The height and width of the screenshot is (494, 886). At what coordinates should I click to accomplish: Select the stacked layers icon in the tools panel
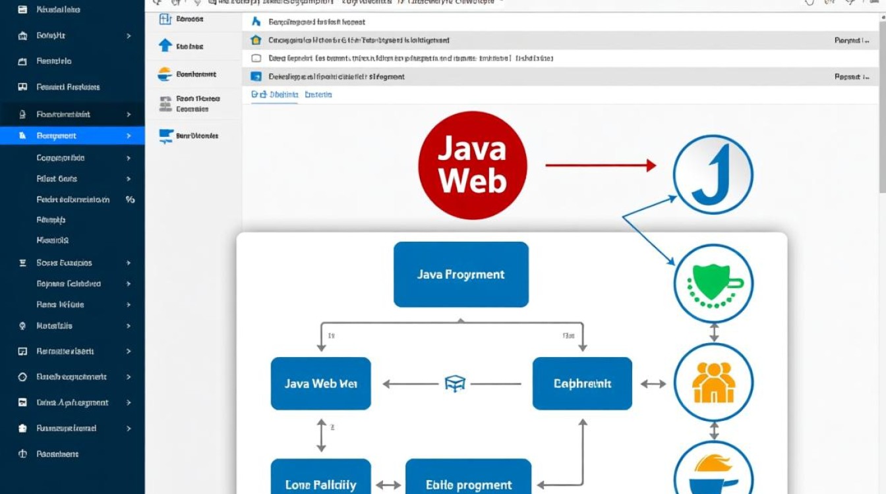click(x=165, y=102)
